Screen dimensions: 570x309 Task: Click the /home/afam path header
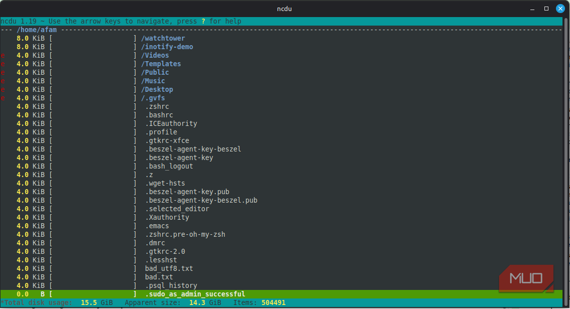coord(37,30)
